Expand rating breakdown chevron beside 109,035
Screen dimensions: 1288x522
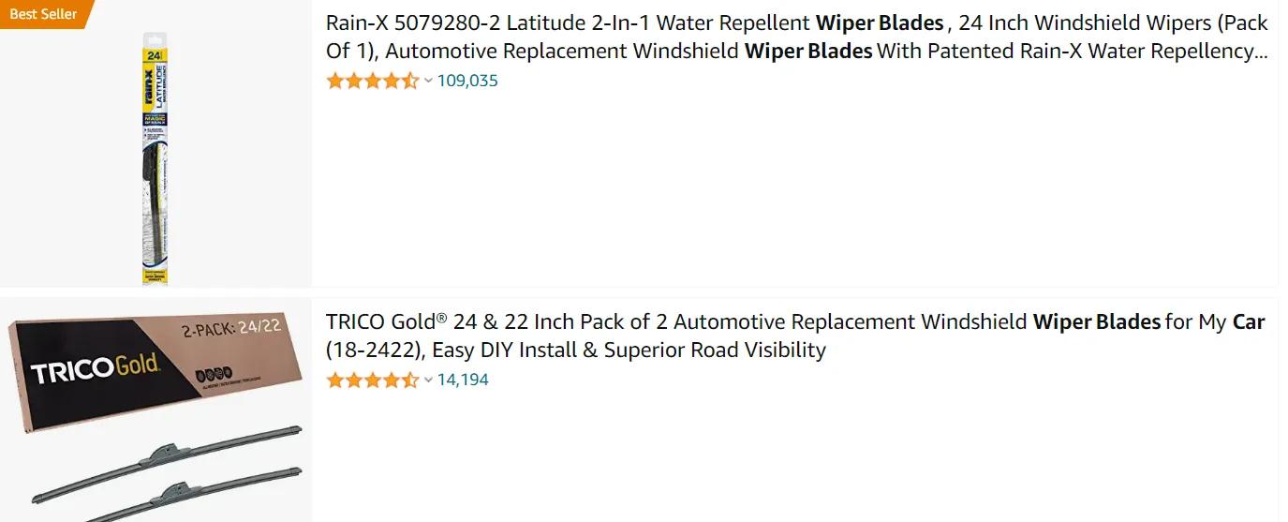click(x=428, y=81)
